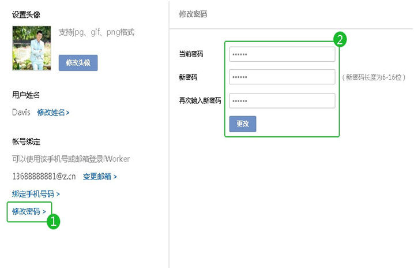Open the 变更邮箱 link
Image resolution: width=414 pixels, height=269 pixels.
point(100,177)
